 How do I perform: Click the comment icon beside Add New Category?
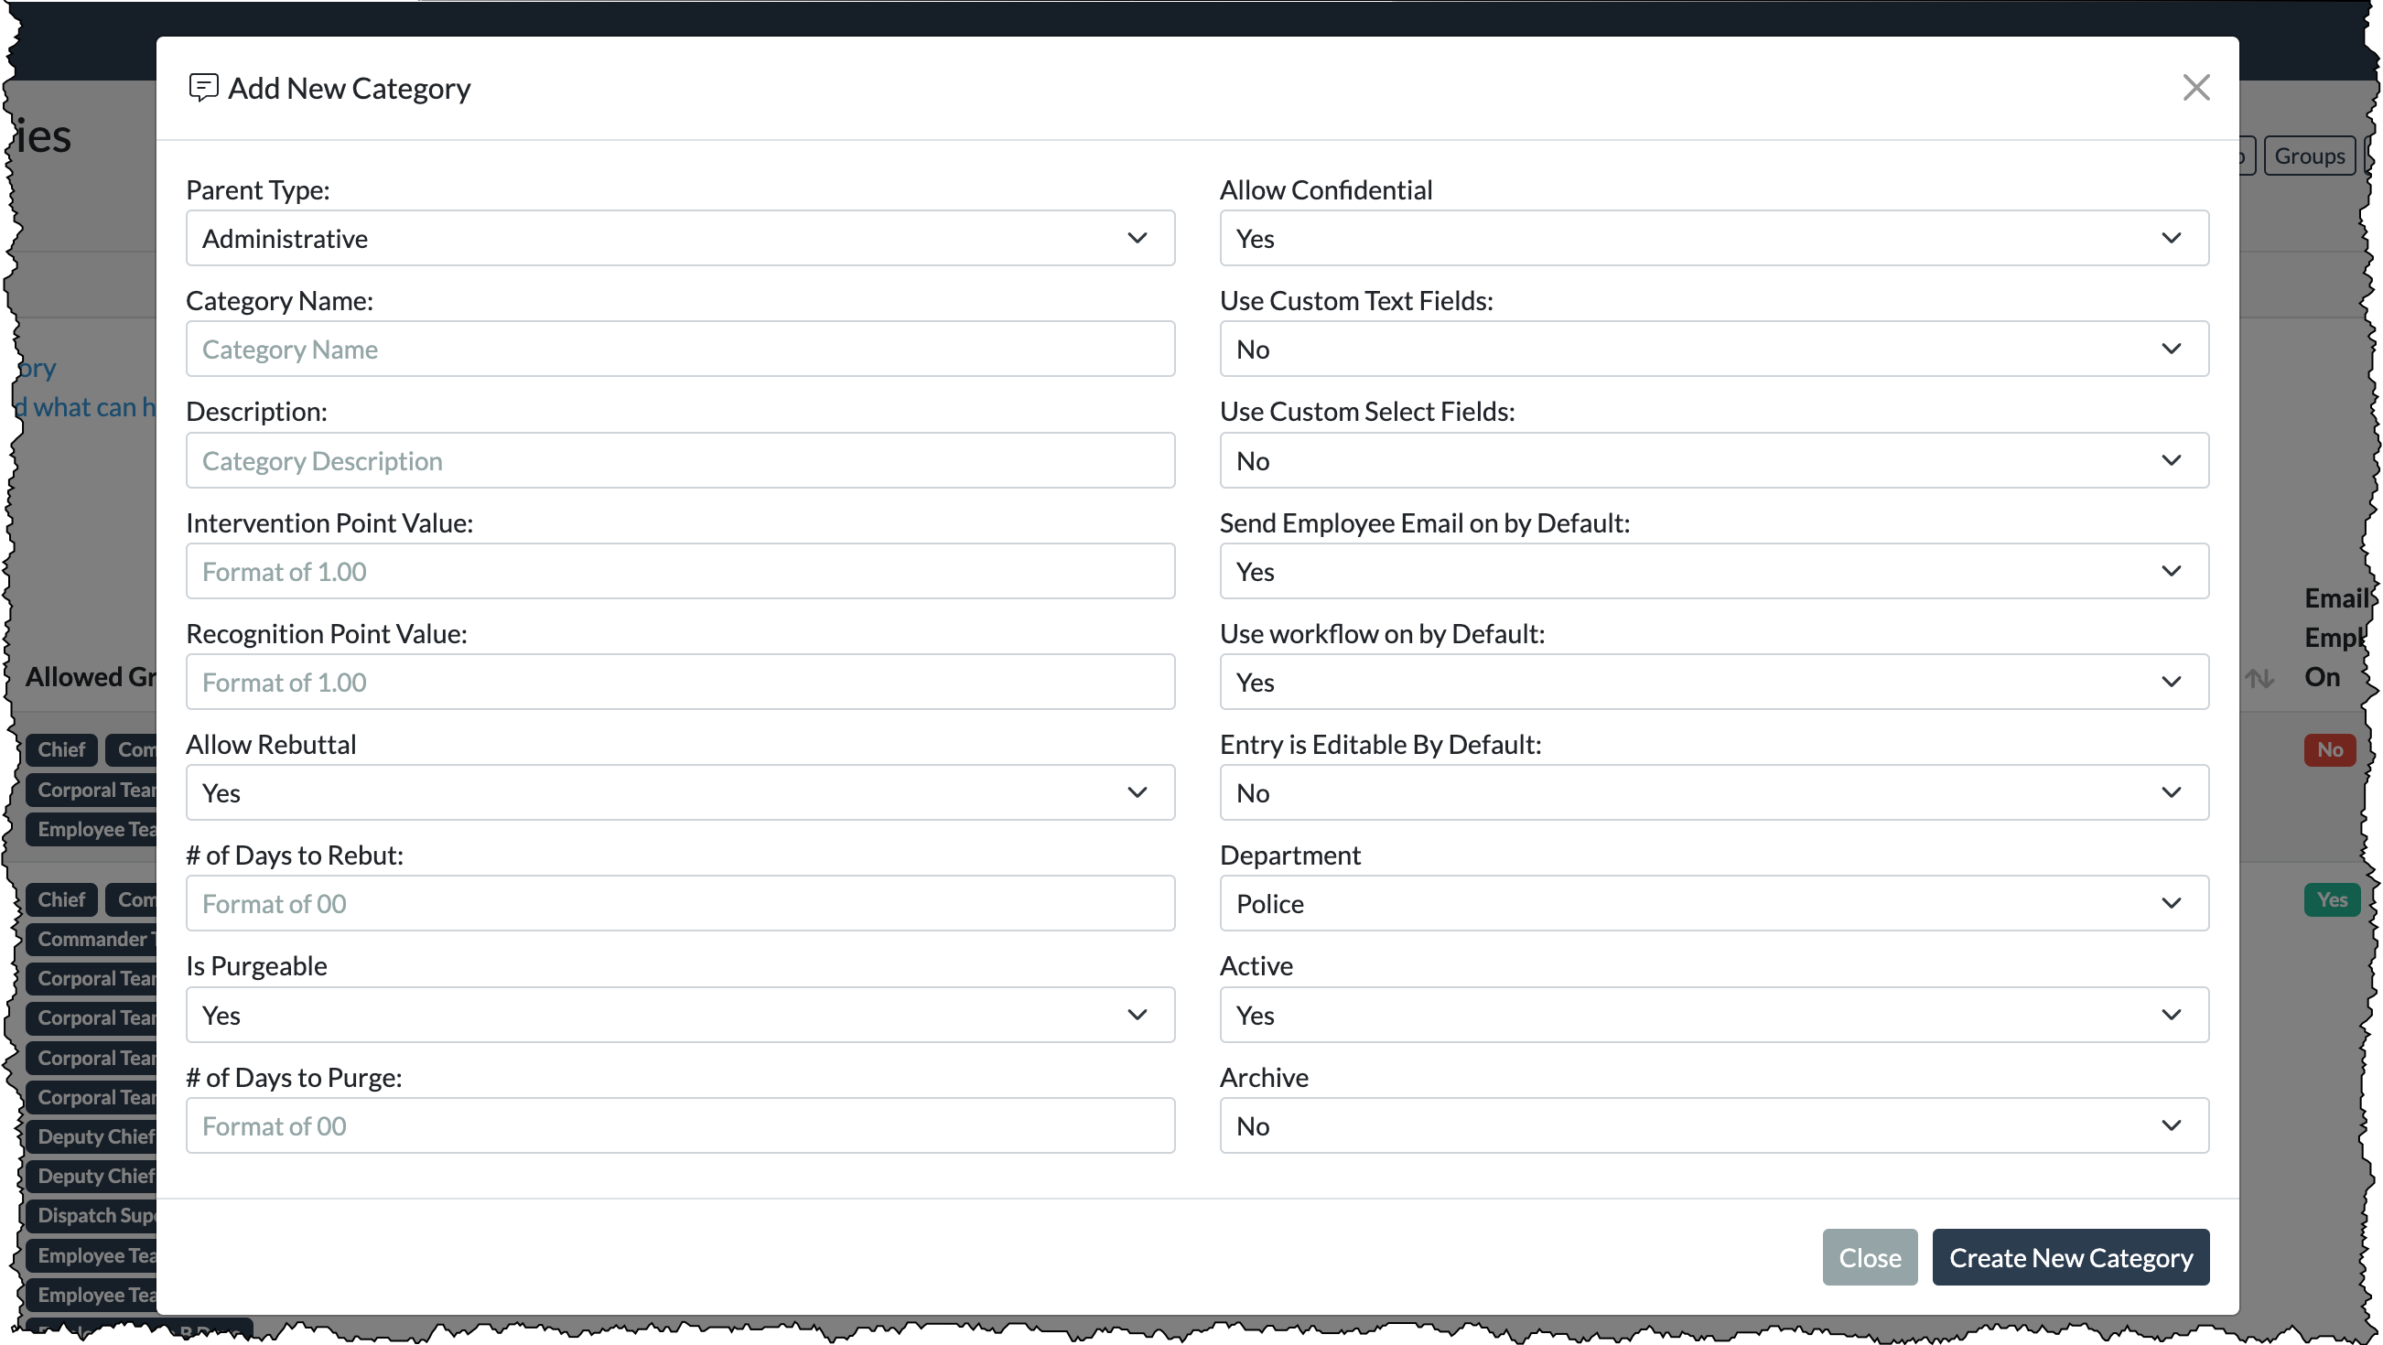[202, 87]
